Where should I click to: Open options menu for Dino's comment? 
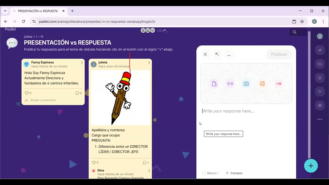coord(149,171)
